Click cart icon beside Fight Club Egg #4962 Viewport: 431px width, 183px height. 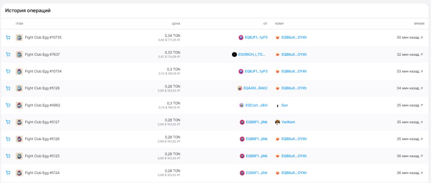pyautogui.click(x=8, y=105)
